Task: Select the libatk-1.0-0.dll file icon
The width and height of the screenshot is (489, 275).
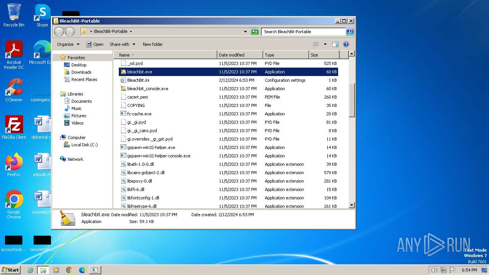Action: (123, 164)
